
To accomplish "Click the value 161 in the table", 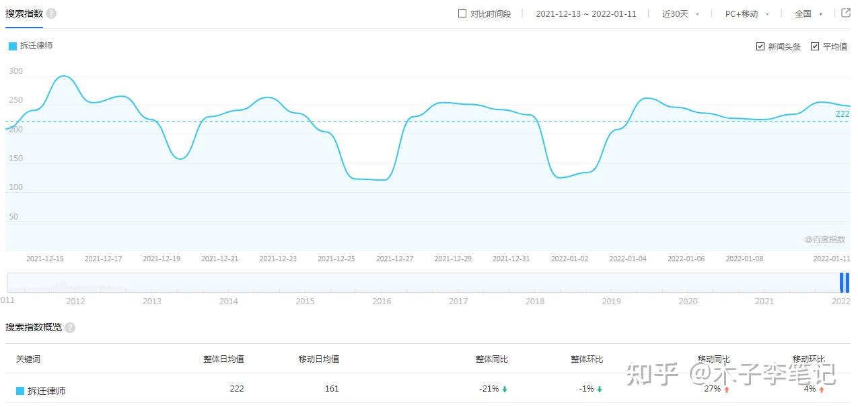I will [x=332, y=389].
